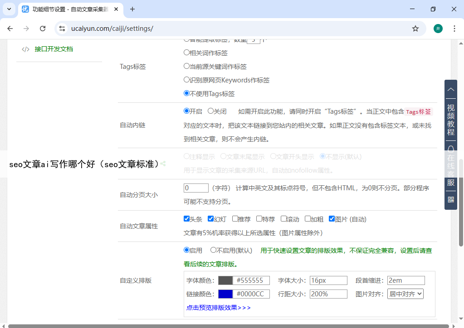Open the 图片对齐 dropdown
This screenshot has width=464, height=328.
coord(405,294)
